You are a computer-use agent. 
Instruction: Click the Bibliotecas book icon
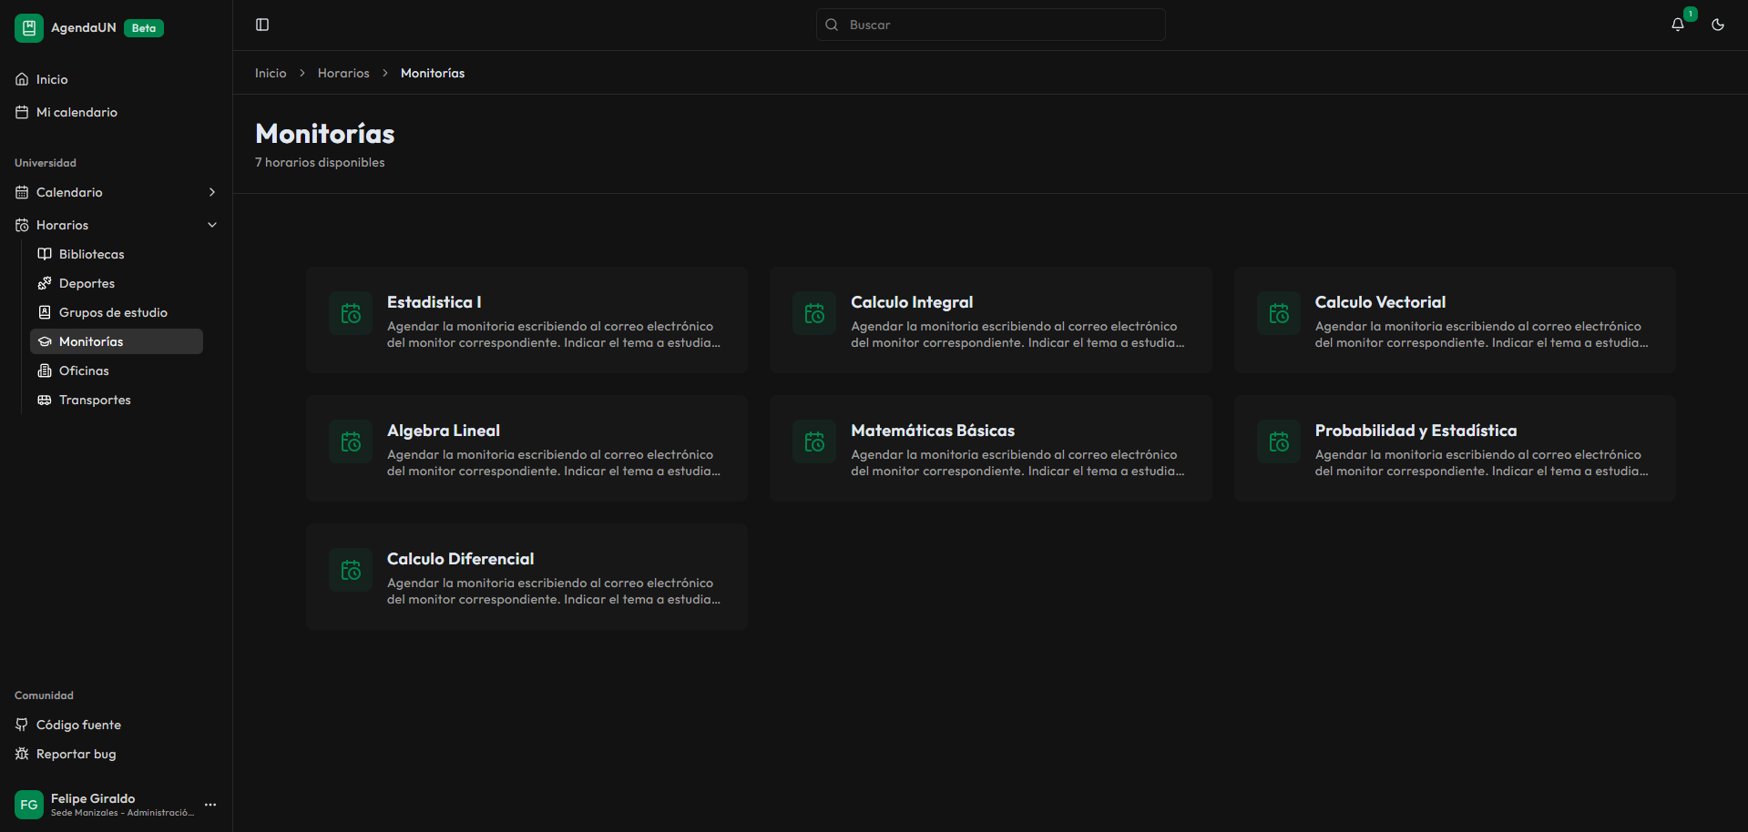(x=45, y=254)
